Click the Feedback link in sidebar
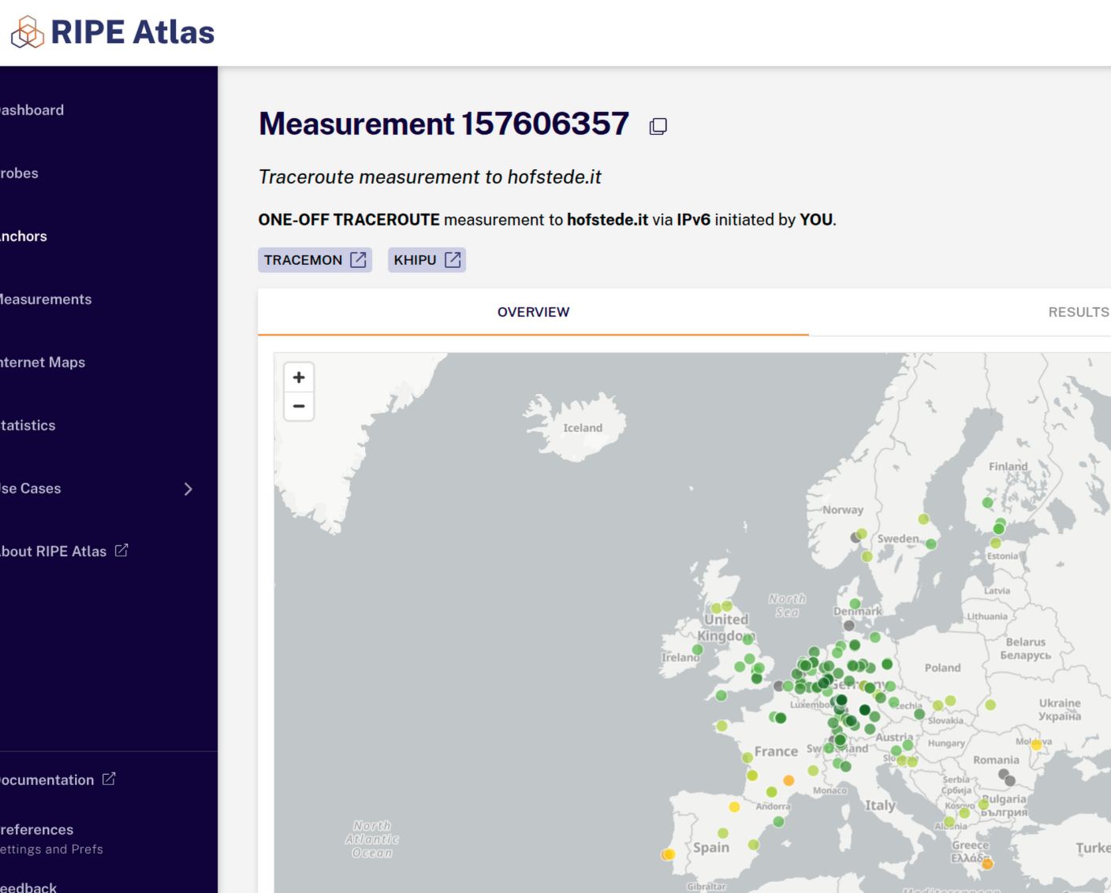The height and width of the screenshot is (893, 1111). click(x=29, y=887)
